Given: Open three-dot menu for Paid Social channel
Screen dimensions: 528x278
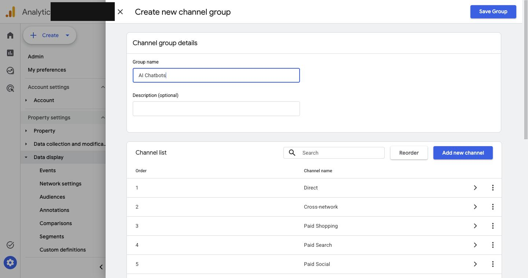Looking at the screenshot, I should [493, 264].
